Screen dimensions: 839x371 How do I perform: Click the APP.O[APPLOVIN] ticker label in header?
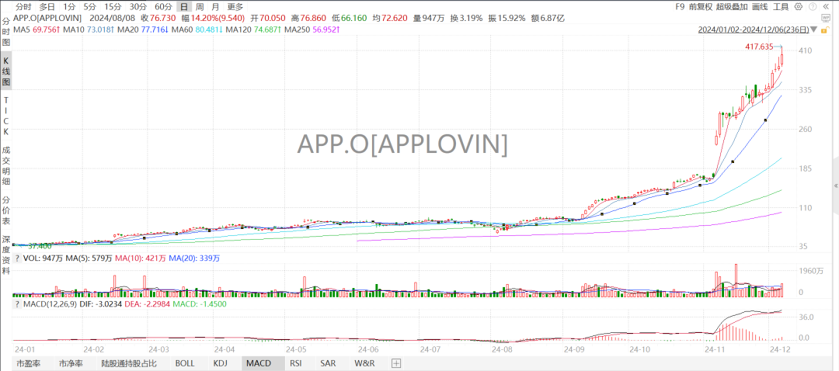[47, 18]
